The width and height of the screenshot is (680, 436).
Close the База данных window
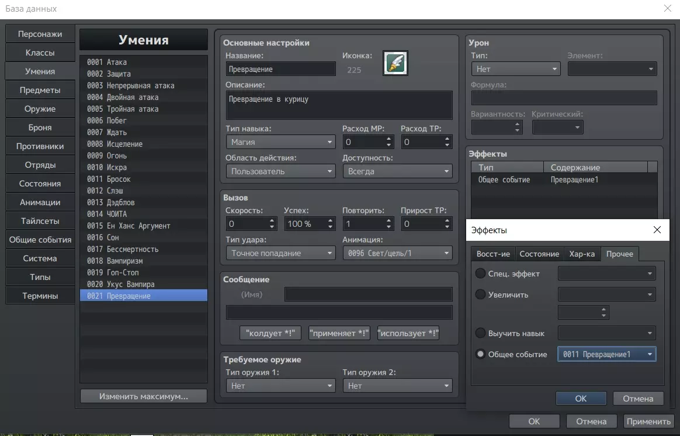point(667,8)
